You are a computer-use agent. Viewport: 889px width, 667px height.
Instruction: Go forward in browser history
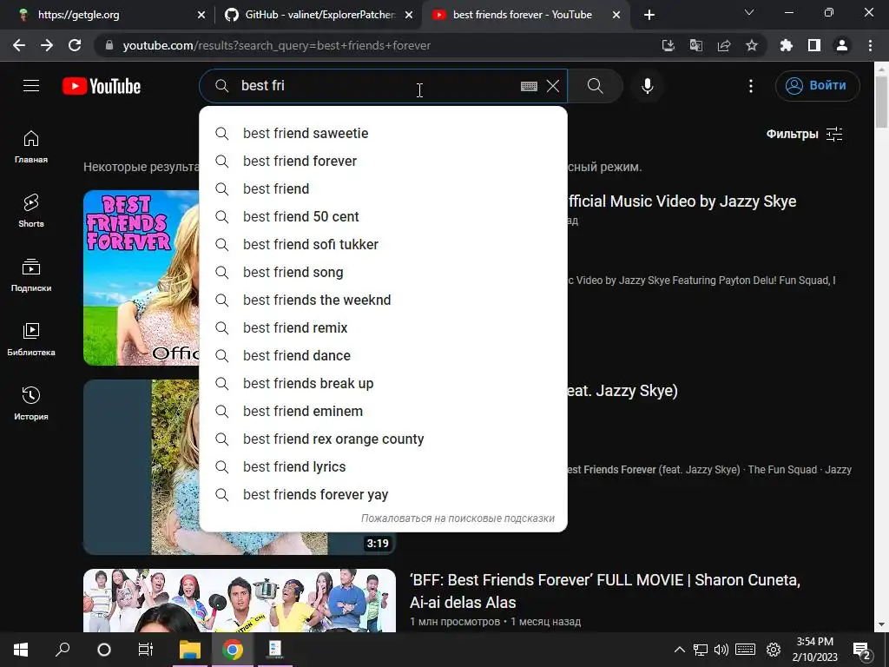pyautogui.click(x=47, y=45)
